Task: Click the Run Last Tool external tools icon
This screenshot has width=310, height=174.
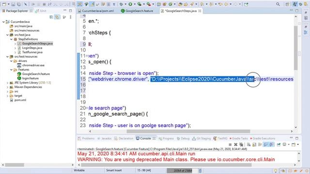Action: 149,4
